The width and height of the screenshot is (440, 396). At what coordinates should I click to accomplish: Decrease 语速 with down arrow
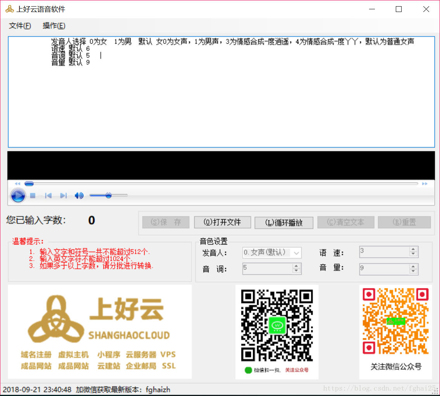tap(413, 254)
